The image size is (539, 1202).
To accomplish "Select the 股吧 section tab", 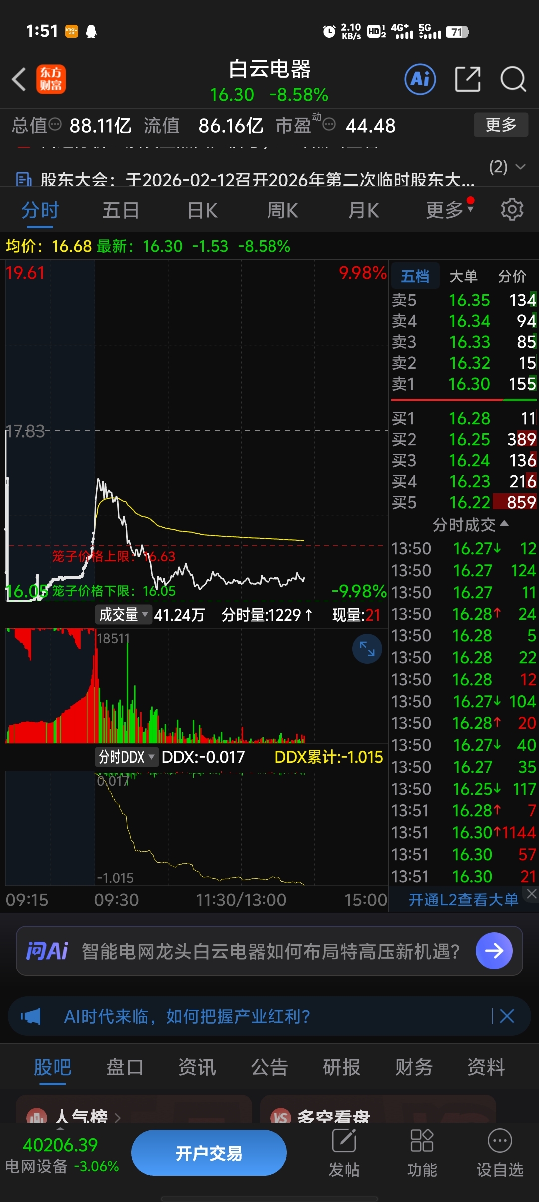I will tap(53, 1067).
